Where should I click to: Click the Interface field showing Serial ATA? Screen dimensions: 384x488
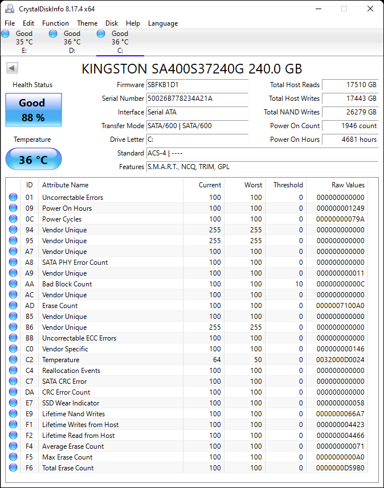(x=198, y=112)
